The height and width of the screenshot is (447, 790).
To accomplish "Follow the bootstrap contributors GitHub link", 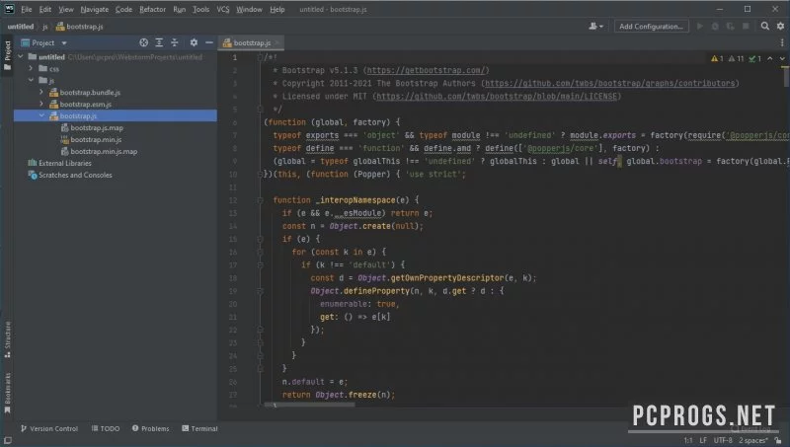I will tap(609, 84).
